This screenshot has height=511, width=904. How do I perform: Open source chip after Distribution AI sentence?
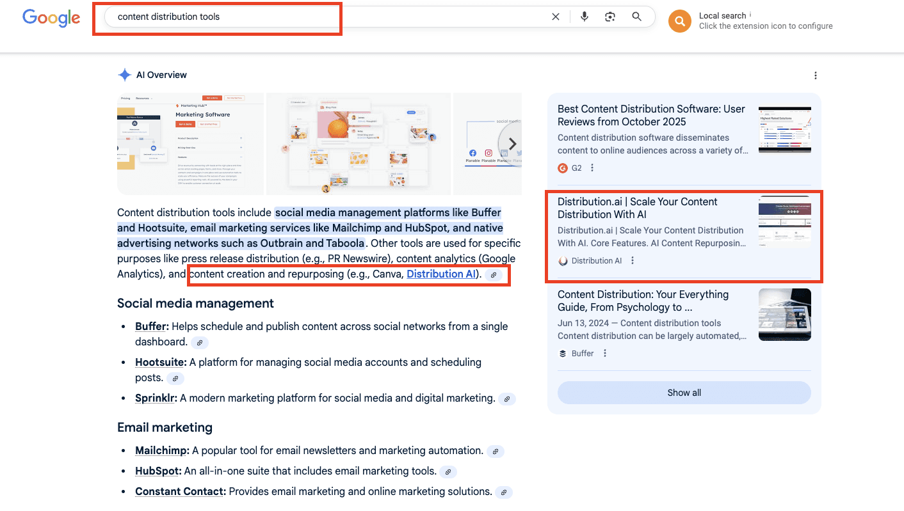click(x=494, y=274)
